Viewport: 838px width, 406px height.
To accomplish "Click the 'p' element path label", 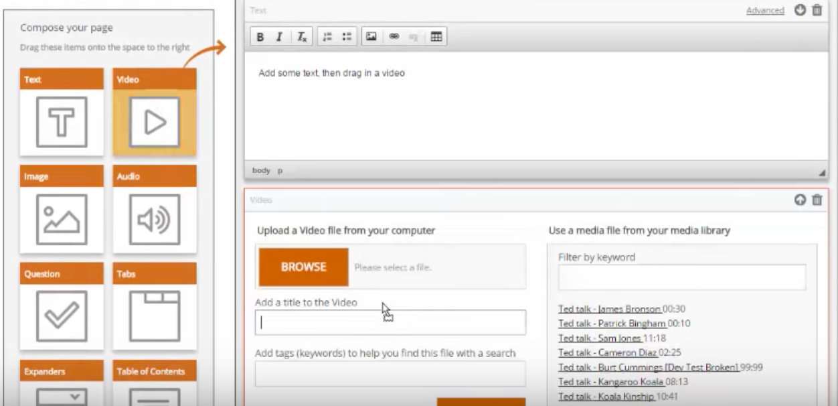I will (x=280, y=172).
